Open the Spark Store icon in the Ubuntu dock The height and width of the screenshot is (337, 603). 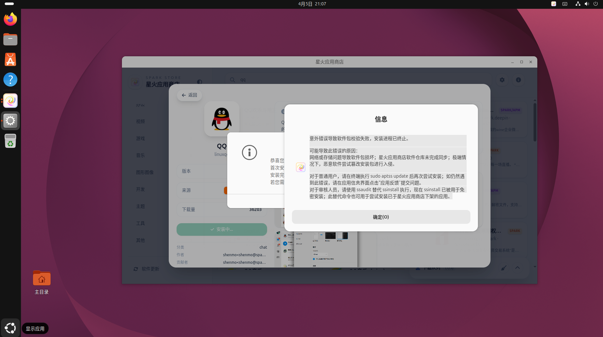point(10,101)
